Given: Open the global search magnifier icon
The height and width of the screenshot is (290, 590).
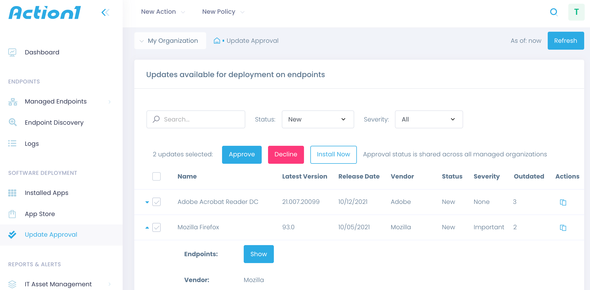Looking at the screenshot, I should 554,12.
